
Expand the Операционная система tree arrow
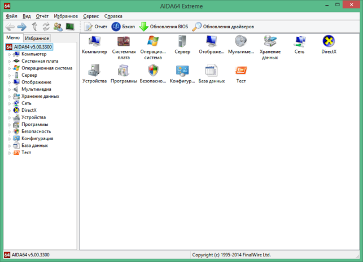tap(10, 68)
